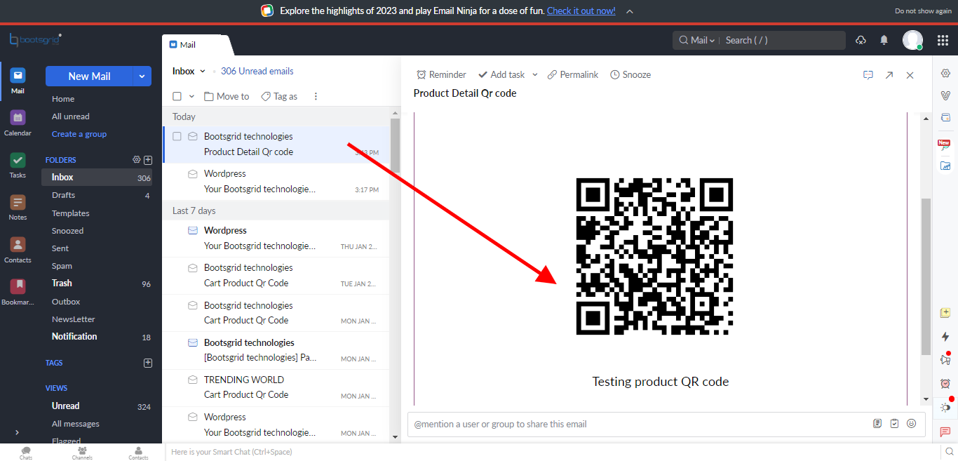Click the New Mail button

[x=90, y=76]
